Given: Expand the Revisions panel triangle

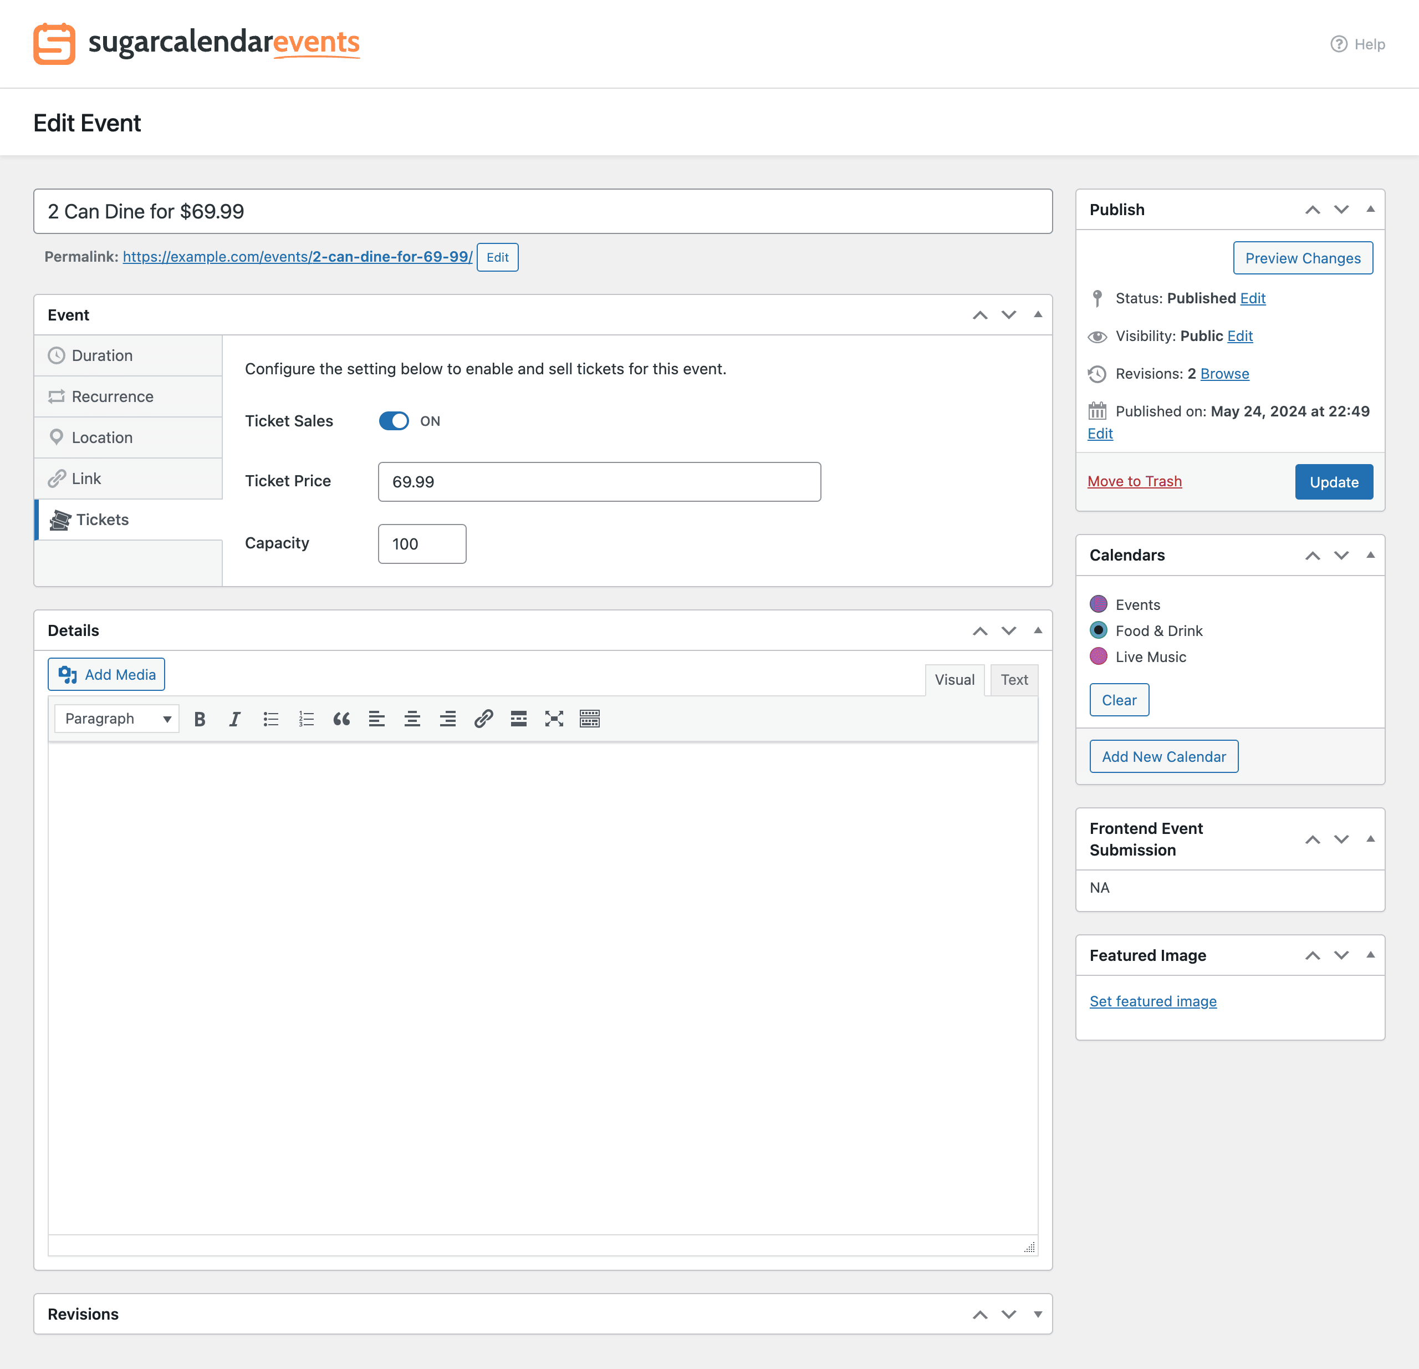Looking at the screenshot, I should (1038, 1314).
